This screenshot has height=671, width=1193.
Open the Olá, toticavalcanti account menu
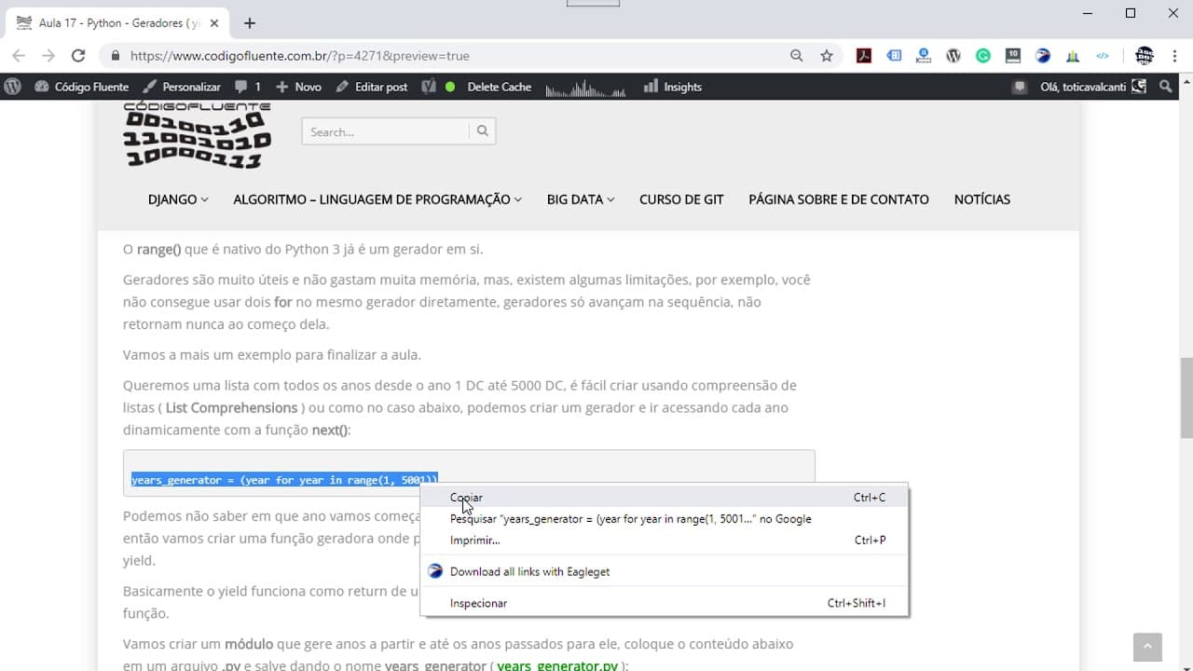[1092, 87]
